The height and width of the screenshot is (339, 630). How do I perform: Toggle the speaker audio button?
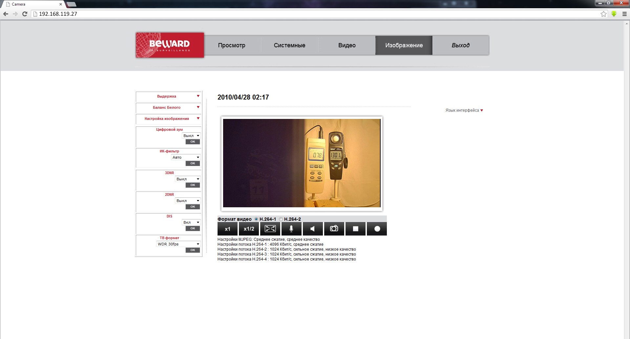coord(313,229)
